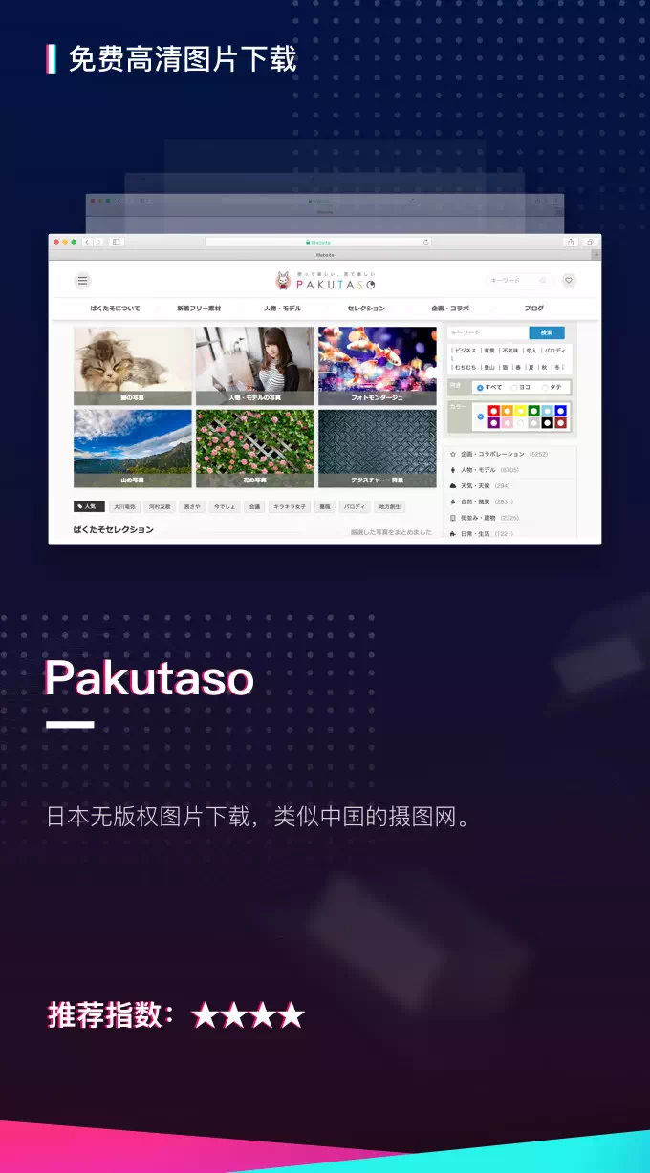Toggle the Safari sidebar icon
Image resolution: width=650 pixels, height=1173 pixels.
pos(117,243)
